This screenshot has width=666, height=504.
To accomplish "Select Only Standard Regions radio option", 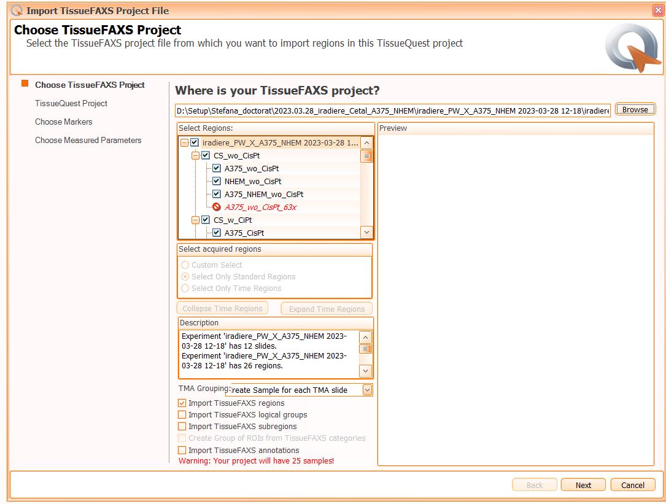I will click(185, 277).
